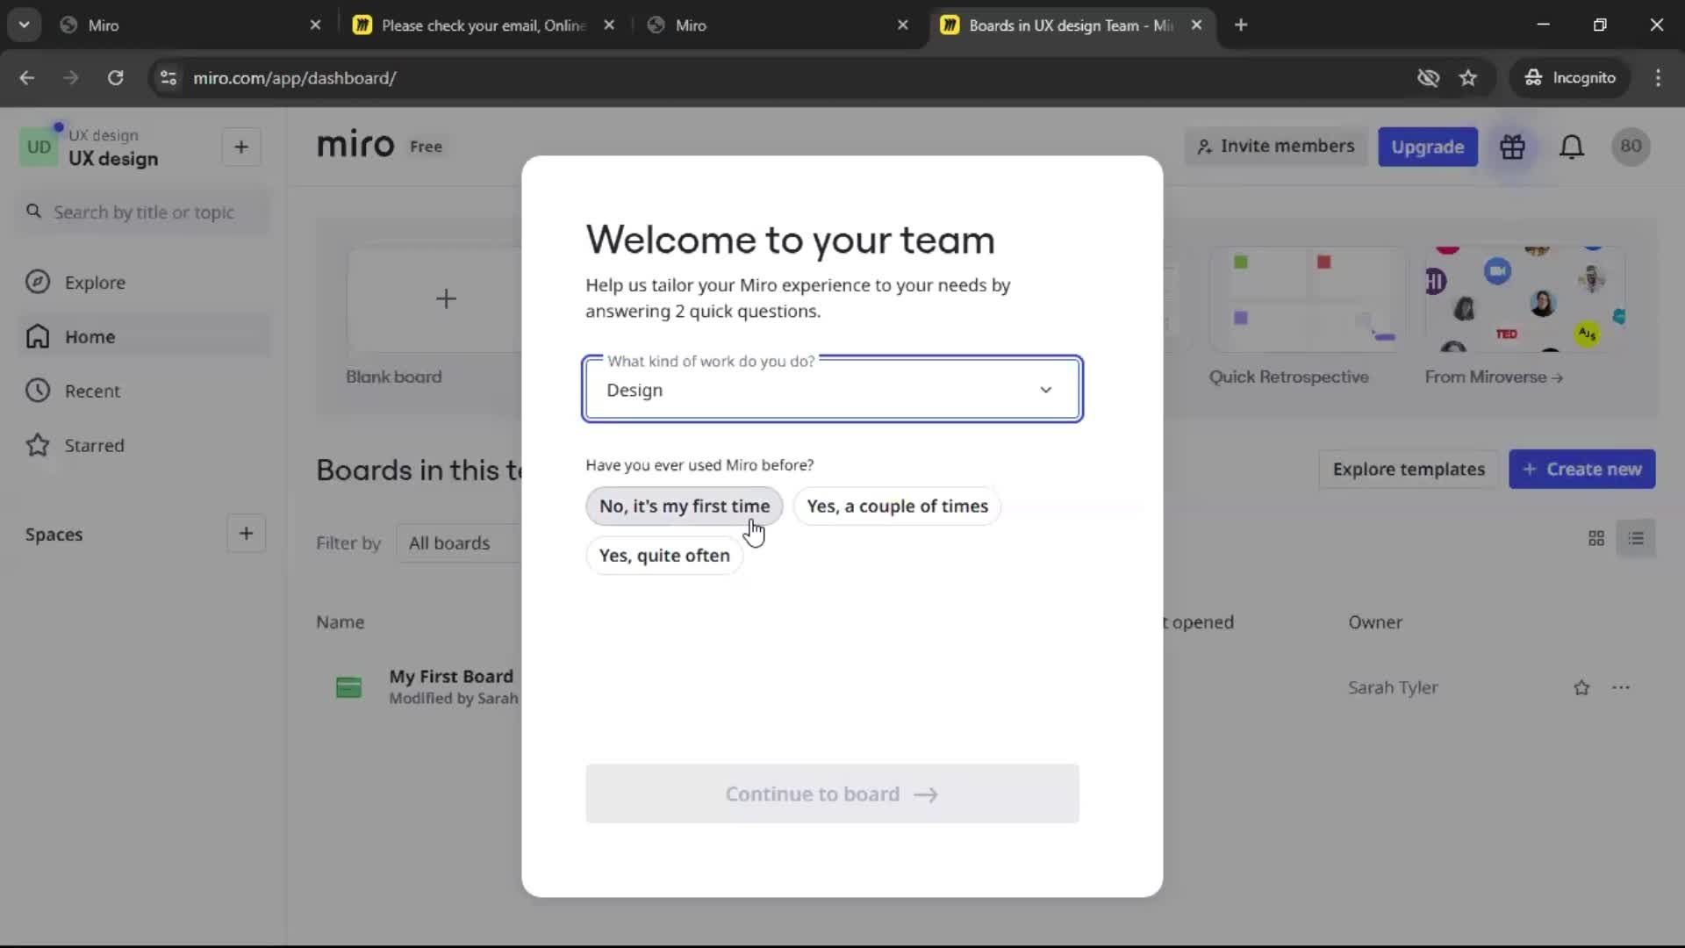Screen dimensions: 1685x948
Task: Open the All boards filter dropdown
Action: (460, 543)
